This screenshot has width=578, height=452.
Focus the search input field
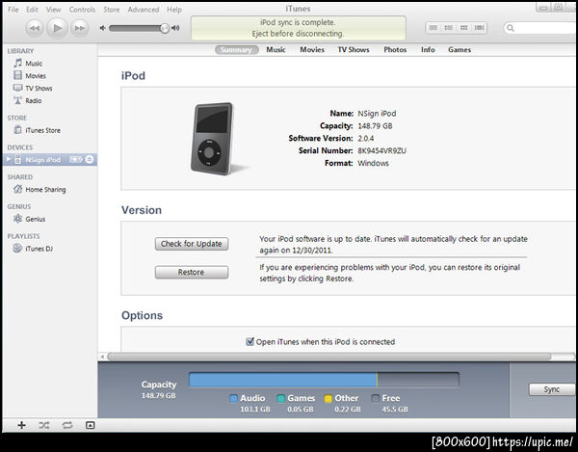tap(540, 28)
